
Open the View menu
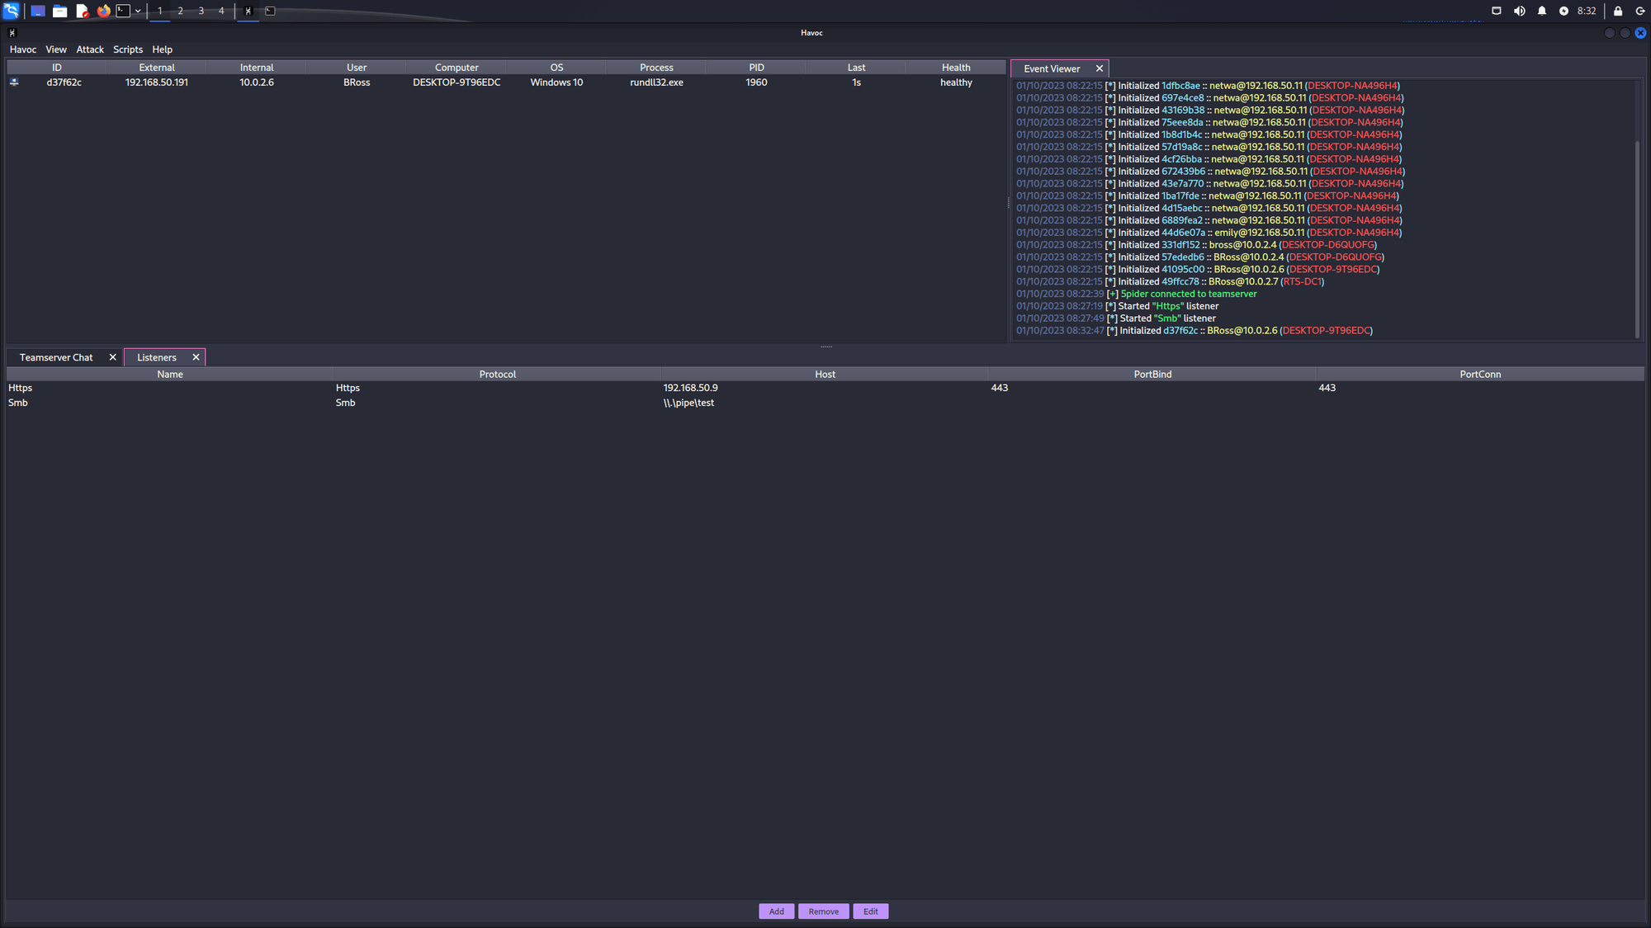tap(56, 49)
